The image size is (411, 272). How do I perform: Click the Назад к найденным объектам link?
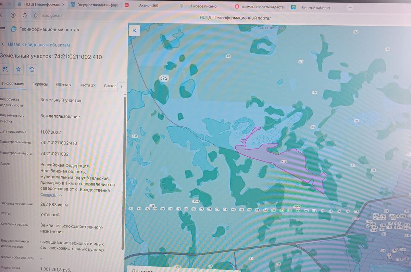coord(36,45)
